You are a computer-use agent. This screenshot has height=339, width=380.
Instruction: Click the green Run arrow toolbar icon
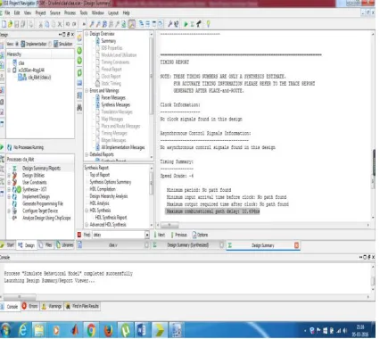[x=186, y=24]
